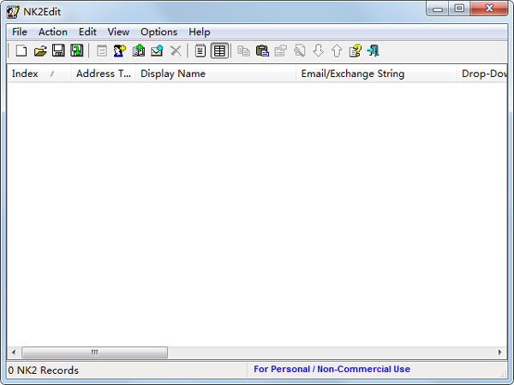
Task: Toggle the table grid view button
Action: 219,51
